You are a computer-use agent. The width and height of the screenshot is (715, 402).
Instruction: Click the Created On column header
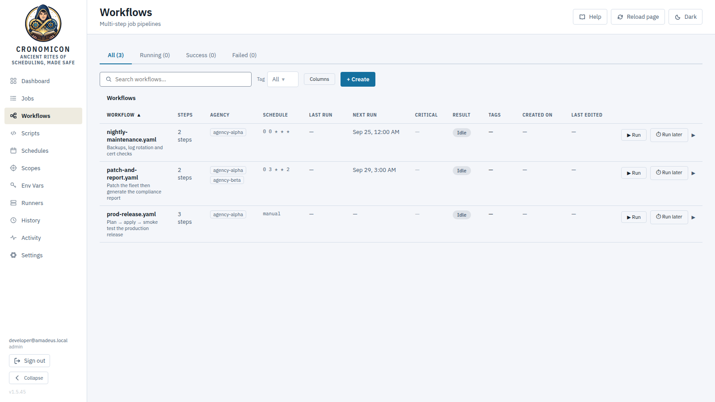point(537,115)
